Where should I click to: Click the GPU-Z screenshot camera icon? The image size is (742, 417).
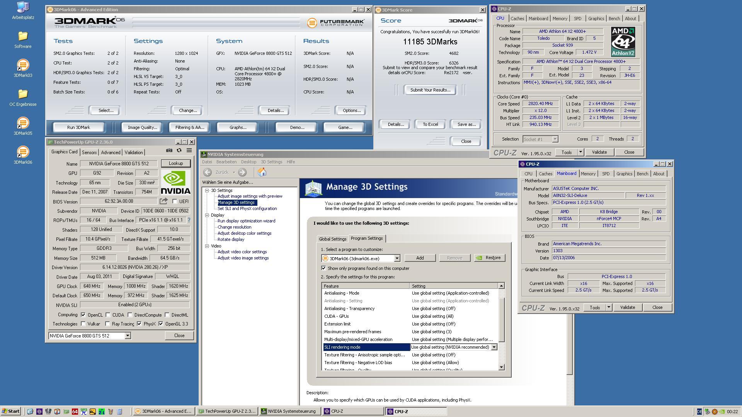[169, 151]
